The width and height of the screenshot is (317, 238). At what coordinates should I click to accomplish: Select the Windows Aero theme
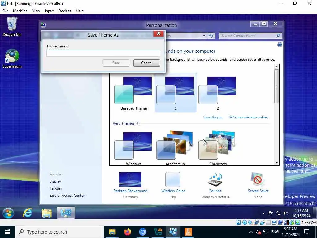click(x=133, y=148)
